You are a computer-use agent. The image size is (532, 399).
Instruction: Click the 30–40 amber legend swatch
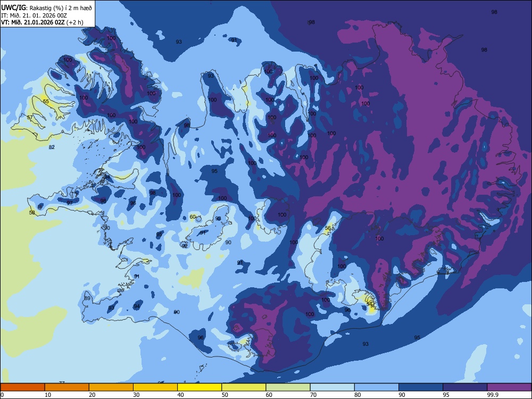pos(155,387)
